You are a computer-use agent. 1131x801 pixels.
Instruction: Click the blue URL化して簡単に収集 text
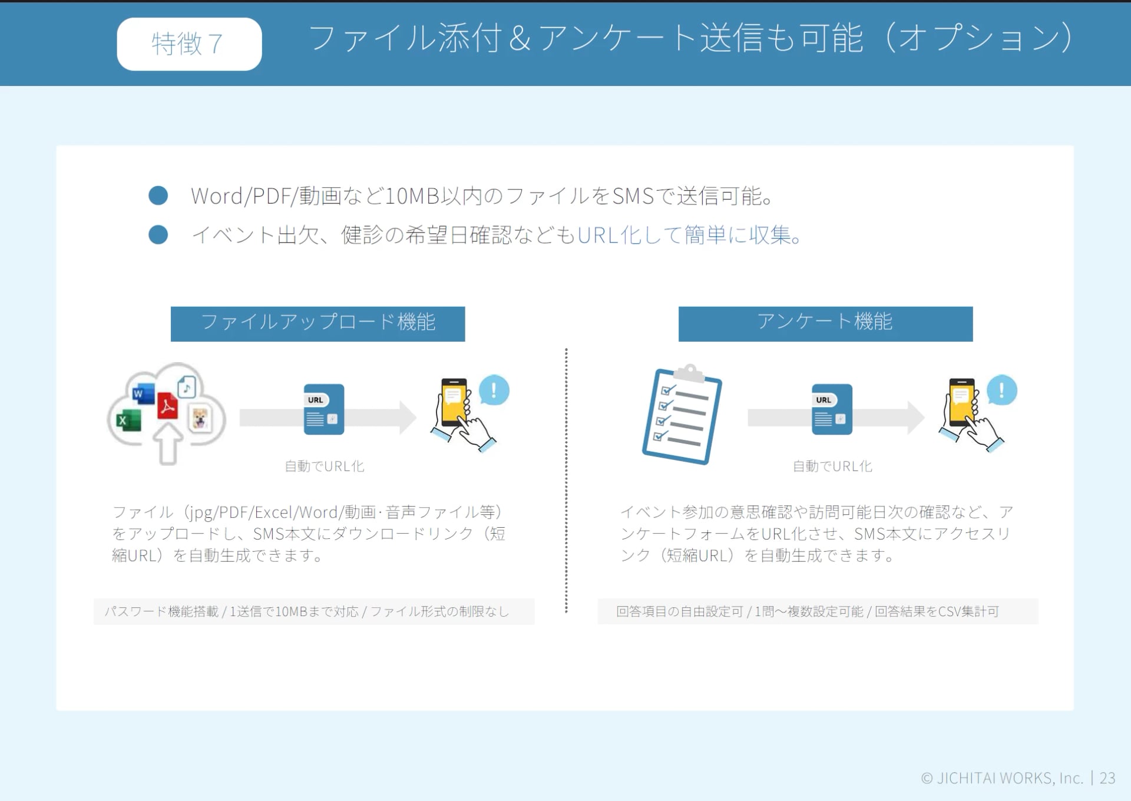(x=689, y=235)
